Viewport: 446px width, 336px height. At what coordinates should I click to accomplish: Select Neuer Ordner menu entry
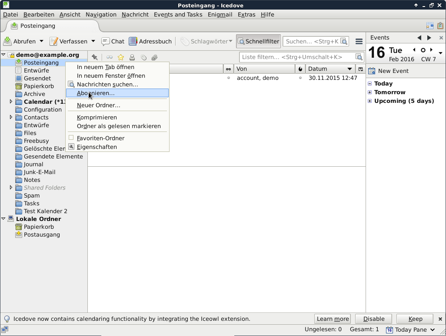(117, 105)
